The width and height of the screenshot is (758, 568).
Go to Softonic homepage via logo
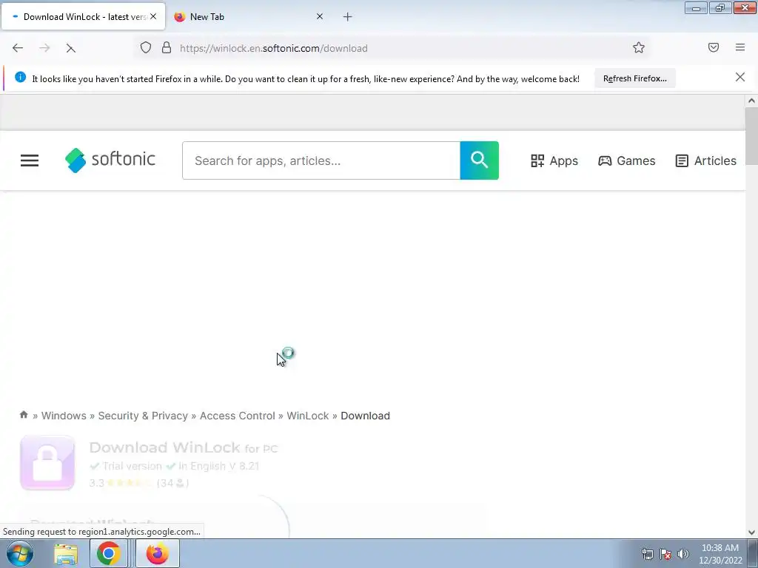[110, 160]
